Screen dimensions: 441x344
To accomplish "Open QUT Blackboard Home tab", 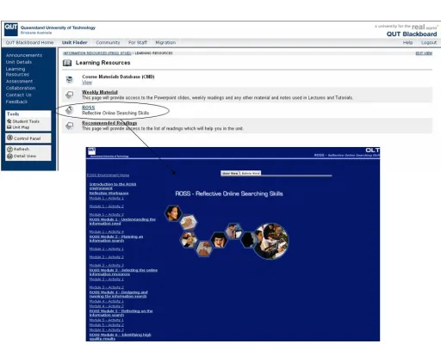I will pyautogui.click(x=29, y=42).
